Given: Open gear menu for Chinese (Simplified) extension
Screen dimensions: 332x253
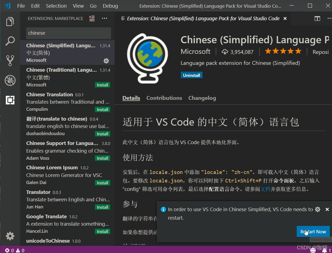Looking at the screenshot, I should pos(106,61).
